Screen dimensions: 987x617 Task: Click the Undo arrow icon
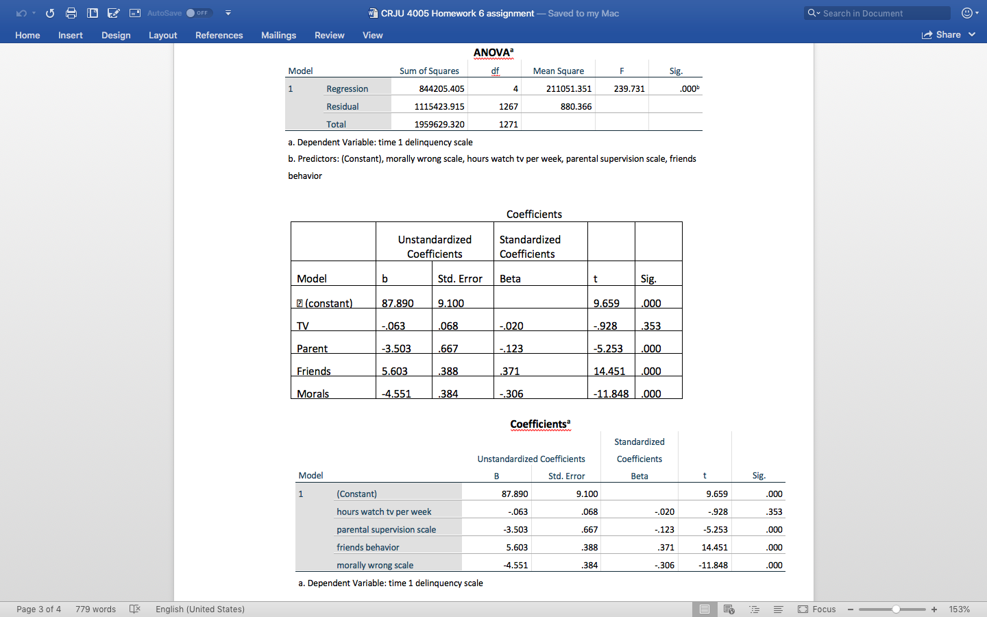click(21, 13)
